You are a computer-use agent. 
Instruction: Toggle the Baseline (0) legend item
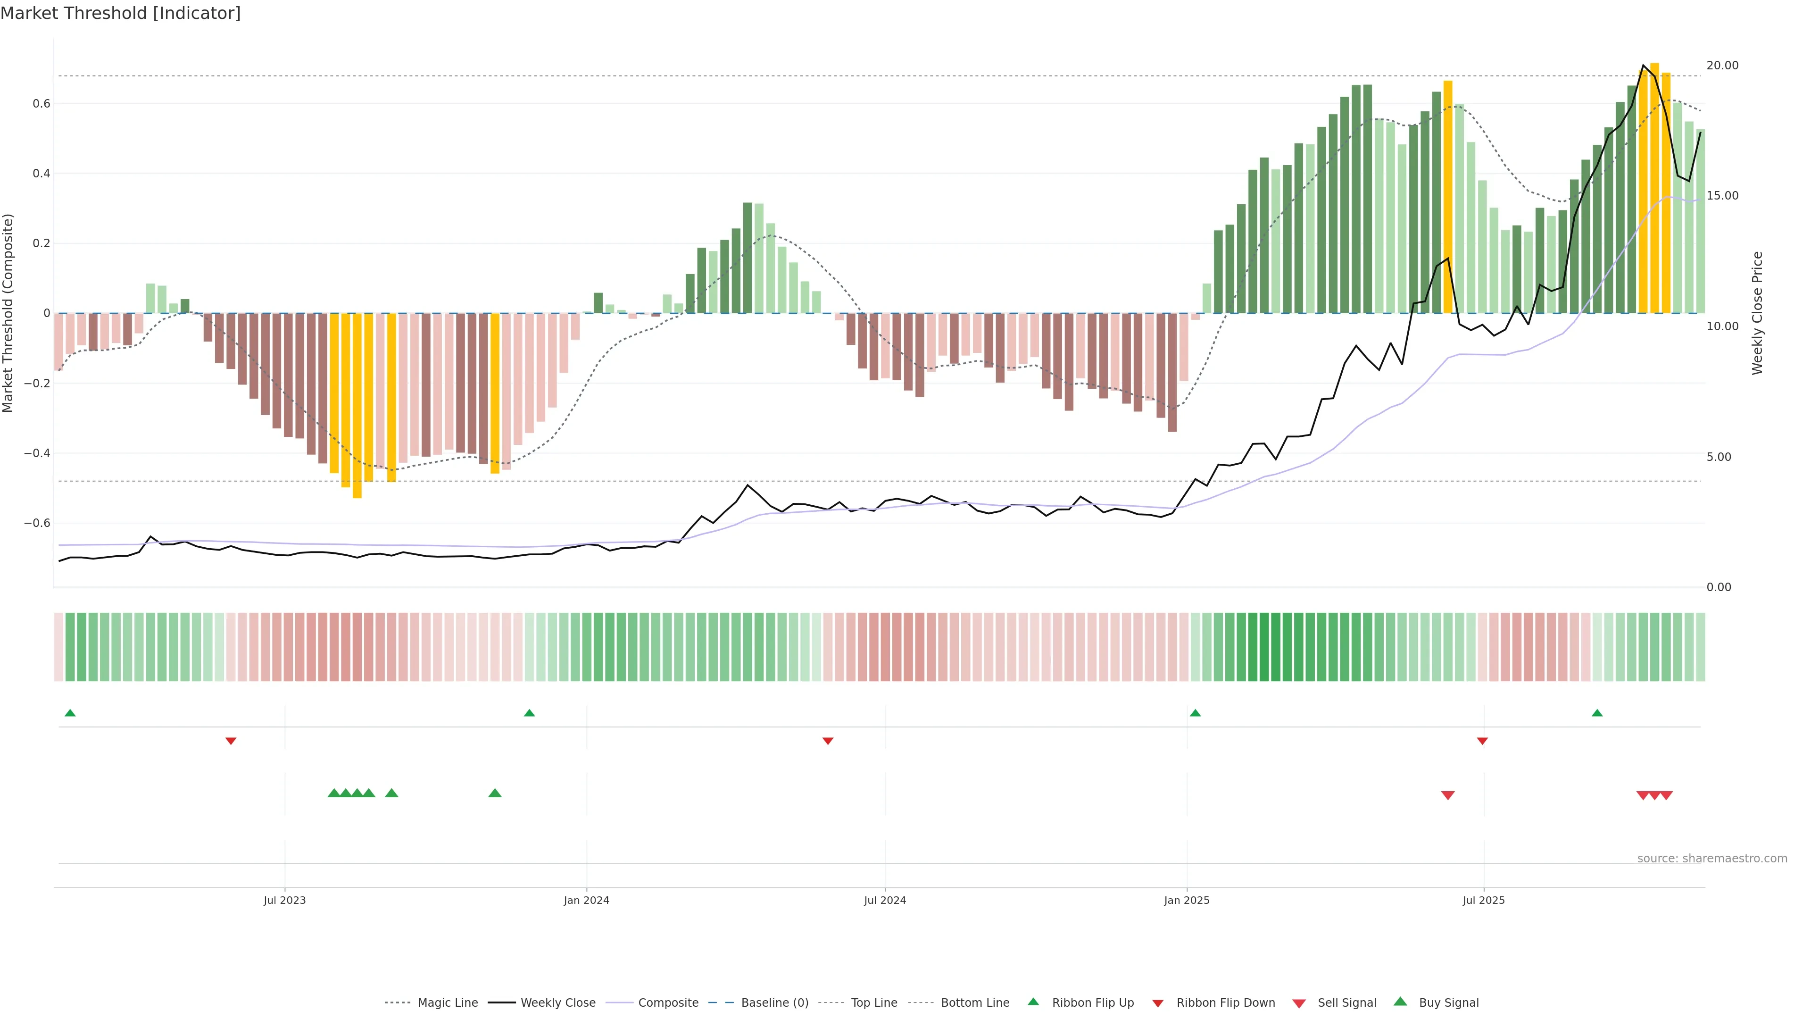(x=774, y=1003)
